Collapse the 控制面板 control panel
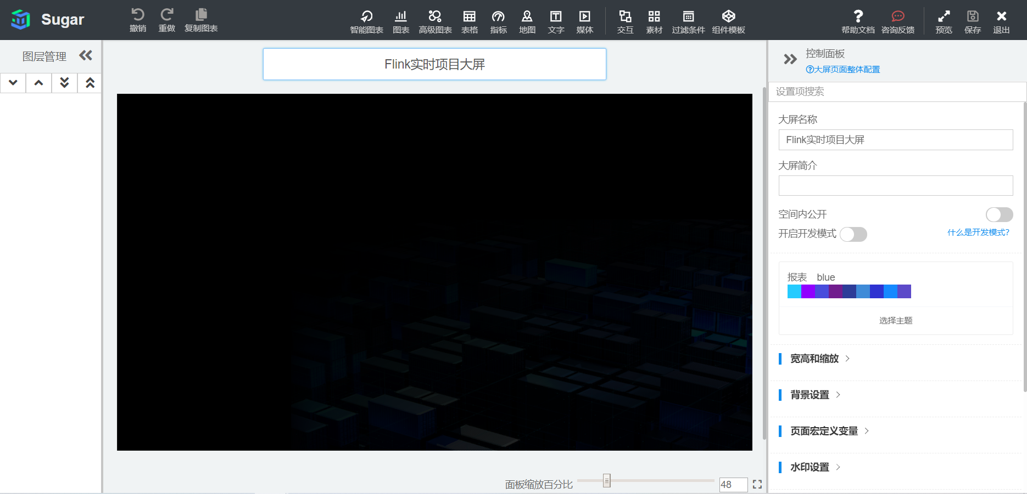The height and width of the screenshot is (494, 1027). (790, 59)
